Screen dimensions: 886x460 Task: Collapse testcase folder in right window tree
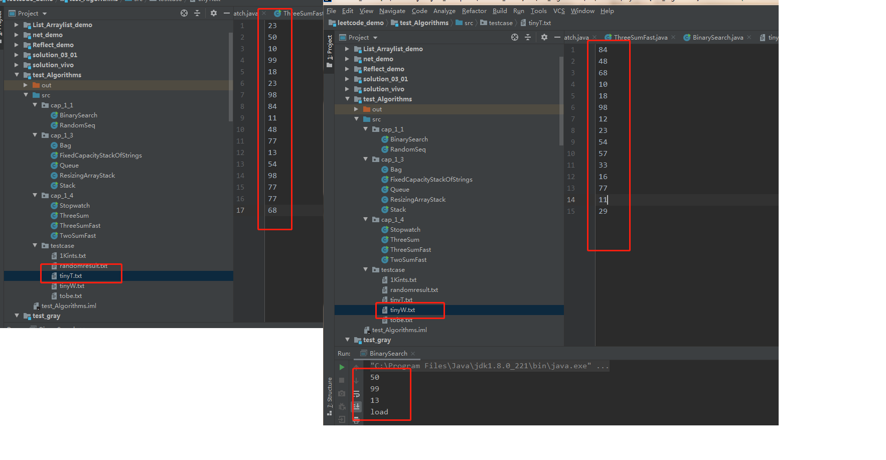[x=365, y=269]
